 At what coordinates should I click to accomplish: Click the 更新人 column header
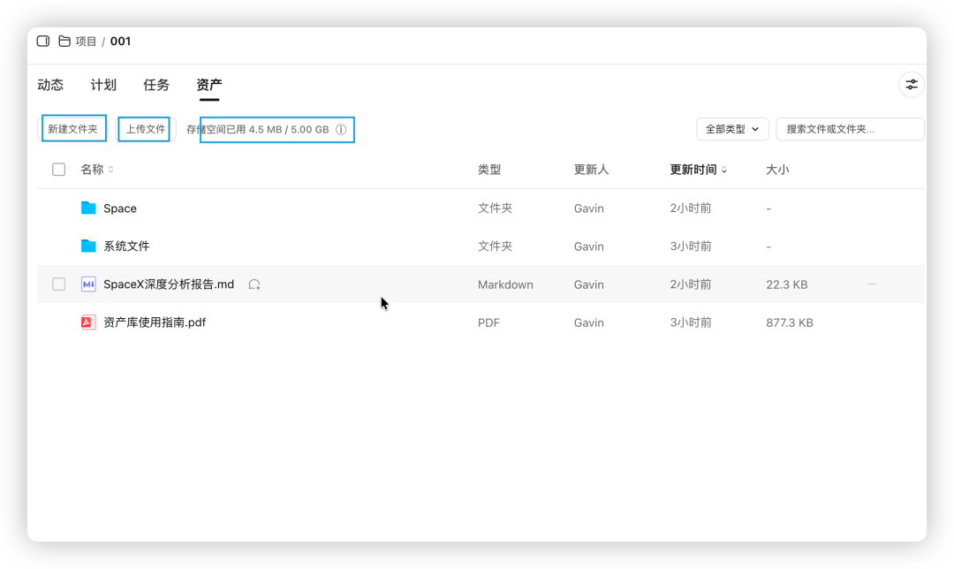[591, 169]
